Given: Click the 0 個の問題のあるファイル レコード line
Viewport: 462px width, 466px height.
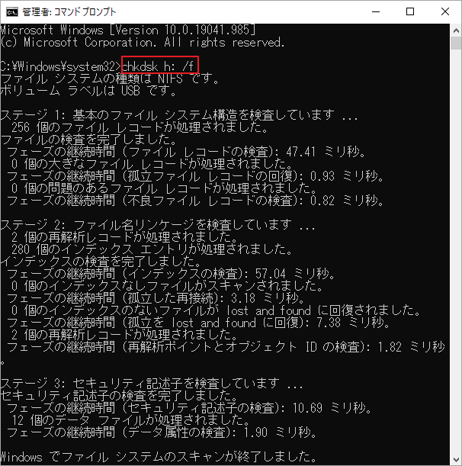Looking at the screenshot, I should tap(165, 188).
